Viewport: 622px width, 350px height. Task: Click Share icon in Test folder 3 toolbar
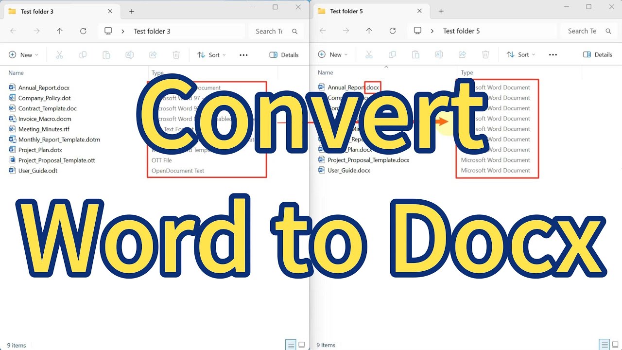[x=153, y=55]
